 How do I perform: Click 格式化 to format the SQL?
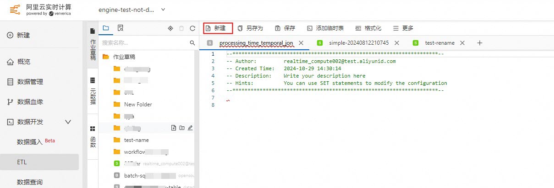[368, 28]
